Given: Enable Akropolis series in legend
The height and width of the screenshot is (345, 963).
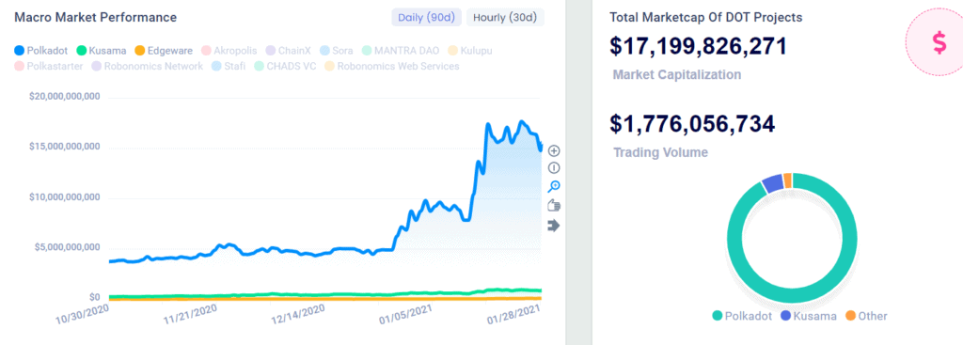Looking at the screenshot, I should (x=229, y=51).
